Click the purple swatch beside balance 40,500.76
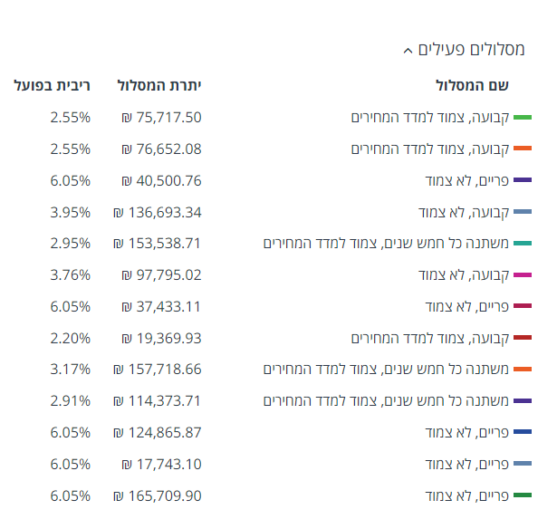Image resolution: width=557 pixels, height=519 pixels. [523, 181]
